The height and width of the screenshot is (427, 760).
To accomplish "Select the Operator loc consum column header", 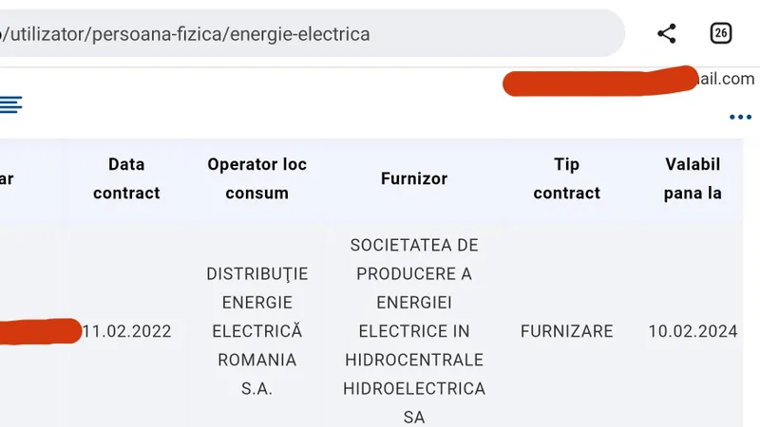I will (256, 178).
